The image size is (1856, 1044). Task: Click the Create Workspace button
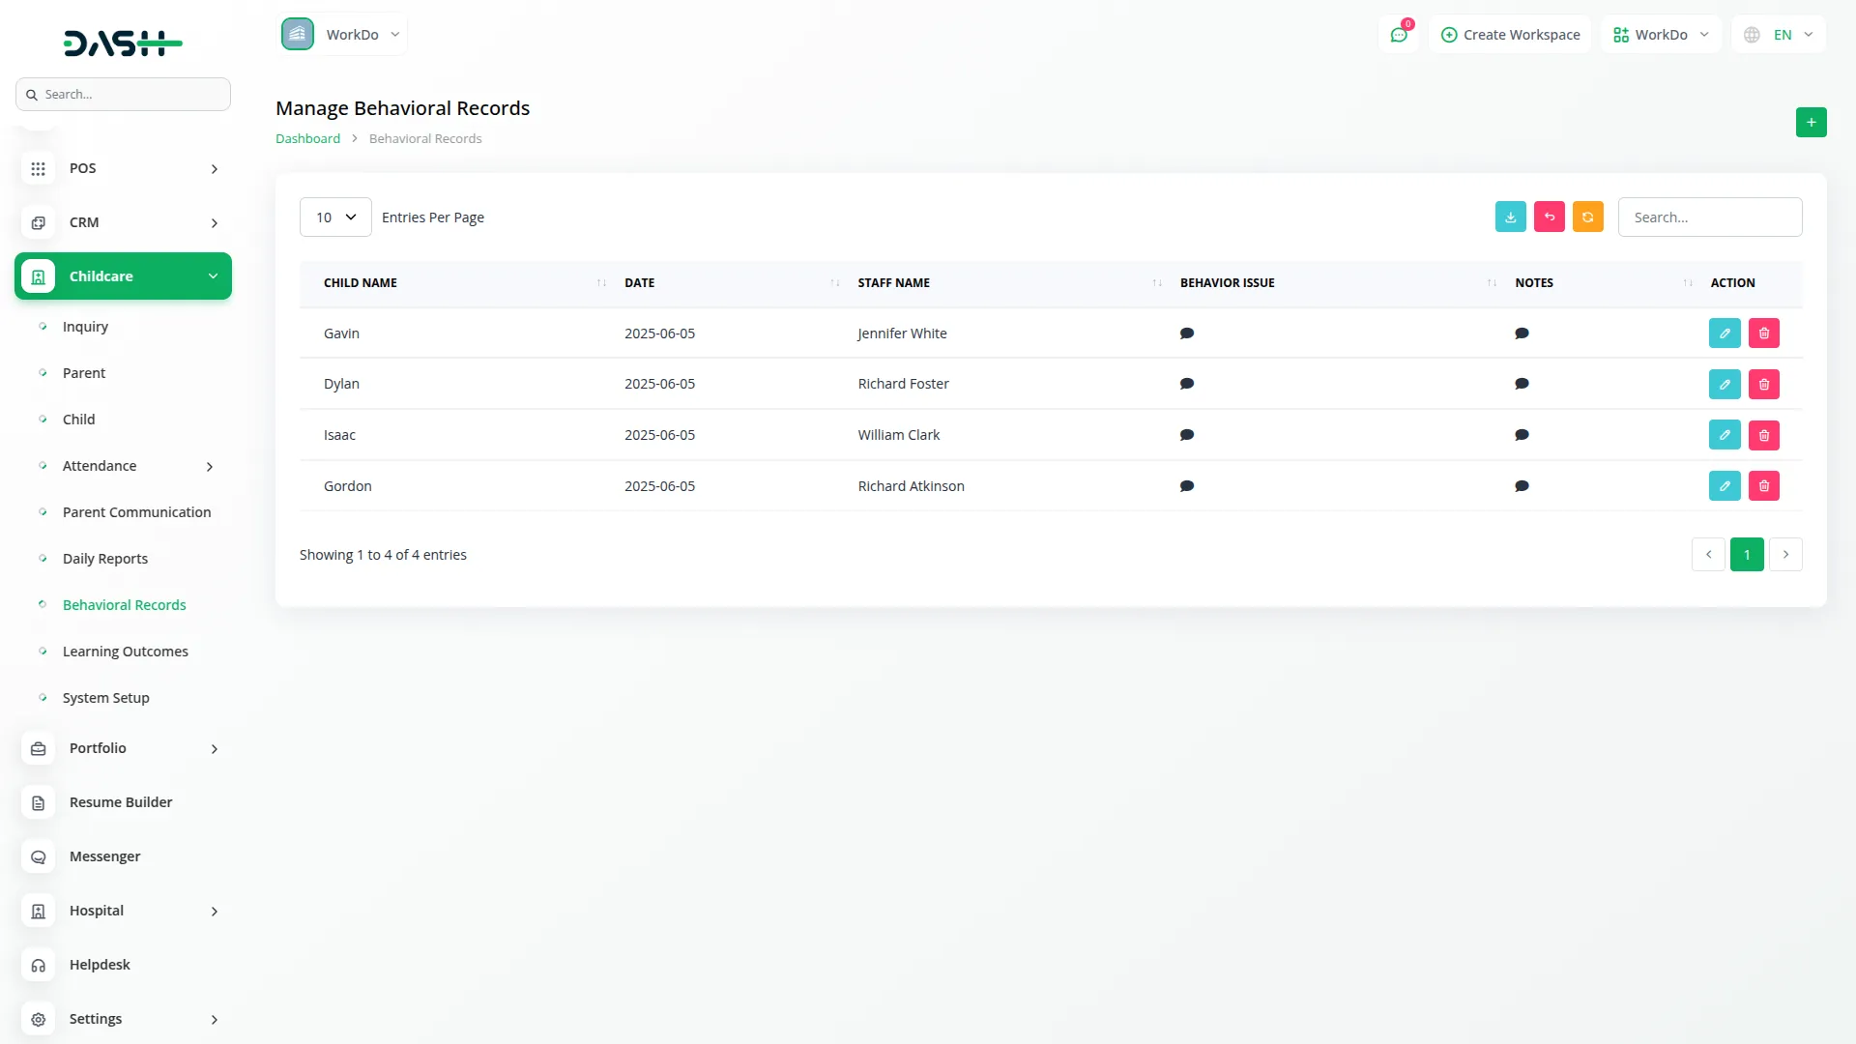[x=1510, y=35]
